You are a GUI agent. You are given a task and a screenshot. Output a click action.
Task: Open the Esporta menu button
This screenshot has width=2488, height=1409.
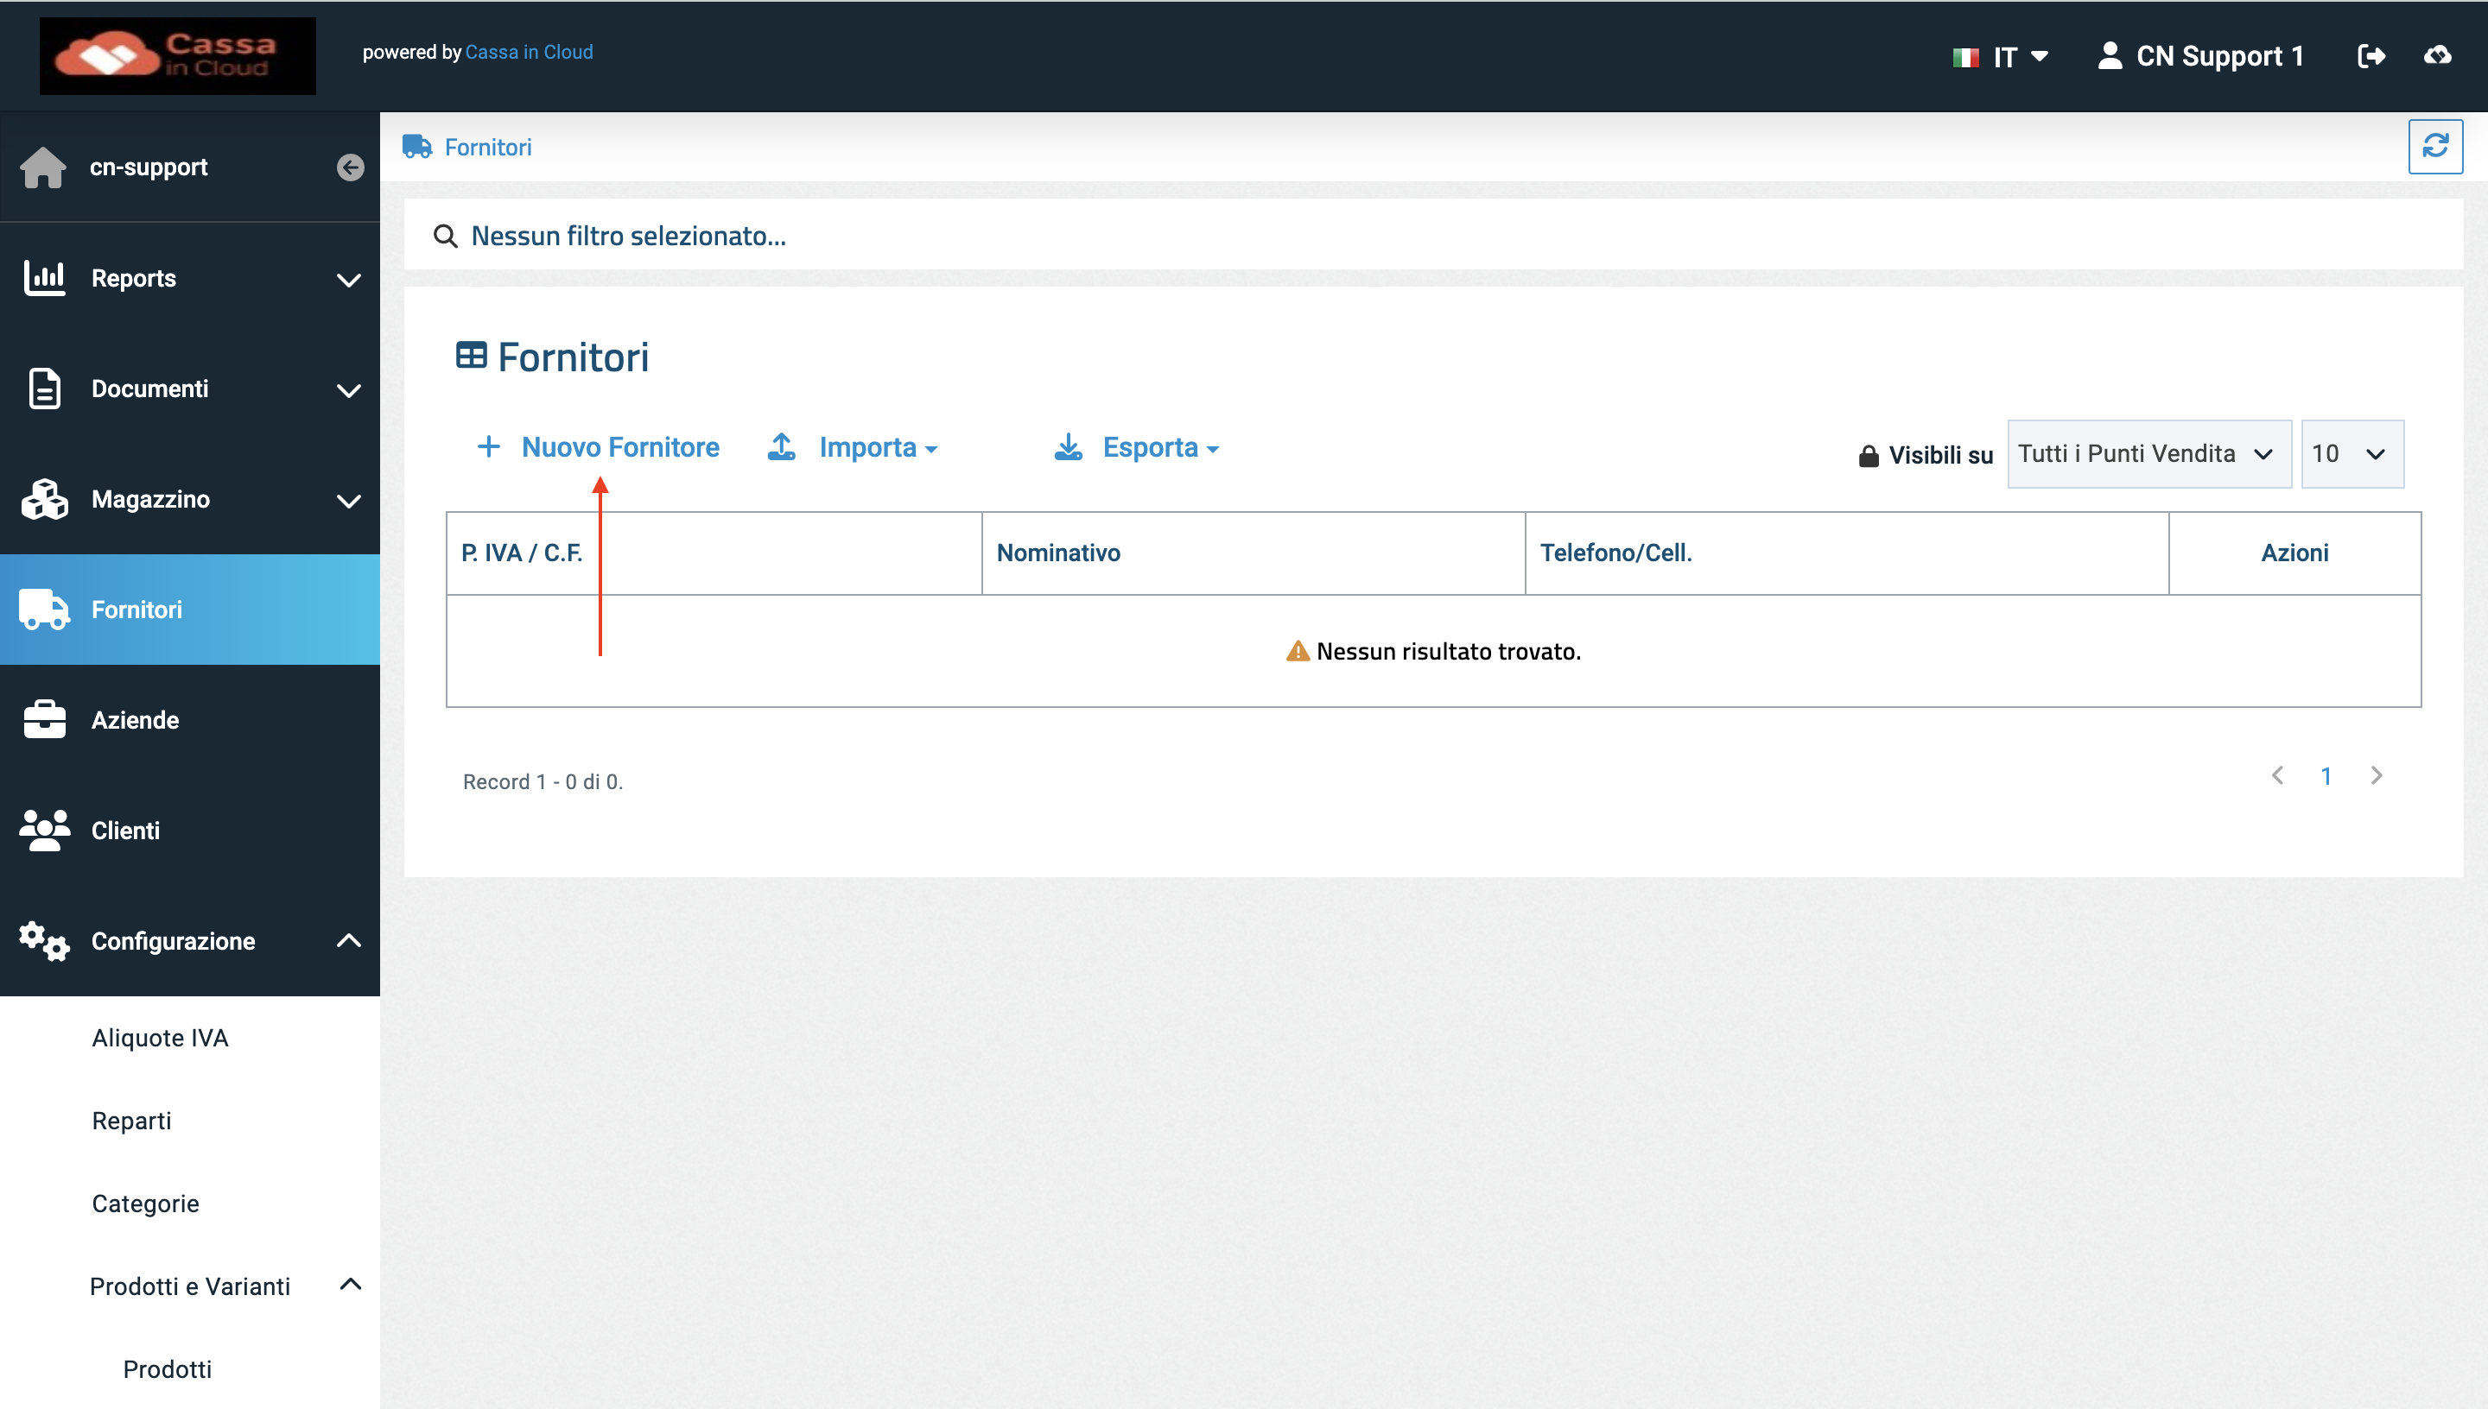1137,447
